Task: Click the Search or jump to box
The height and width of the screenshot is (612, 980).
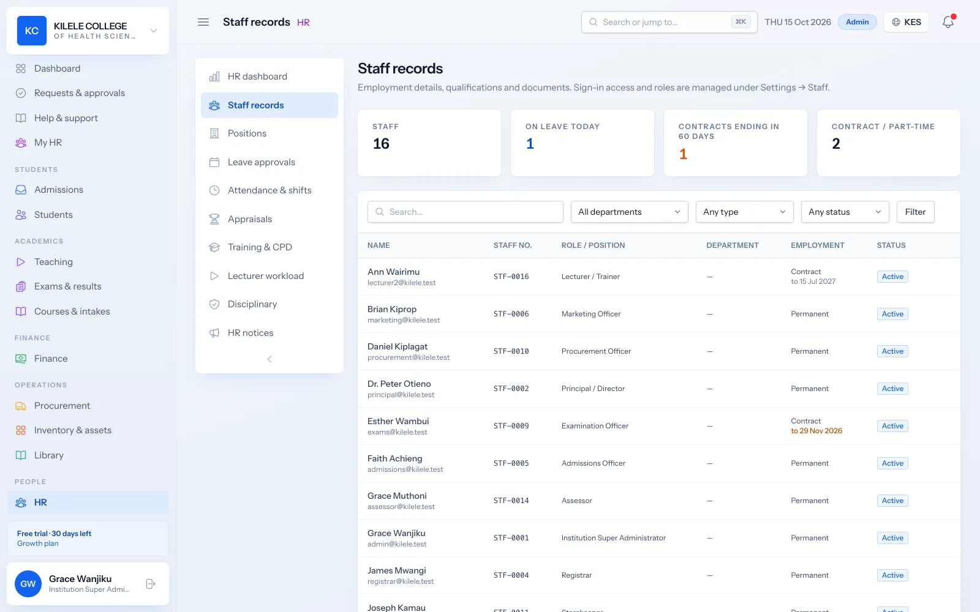Action: 669,22
